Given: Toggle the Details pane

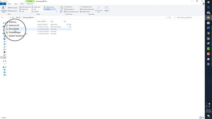Looking at the screenshot, I should (x=13, y=11).
